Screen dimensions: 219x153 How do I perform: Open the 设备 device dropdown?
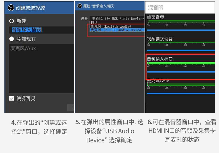coord(117,18)
